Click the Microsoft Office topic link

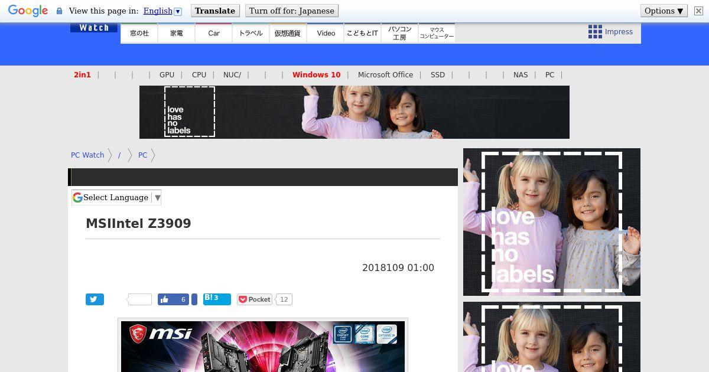pos(385,75)
